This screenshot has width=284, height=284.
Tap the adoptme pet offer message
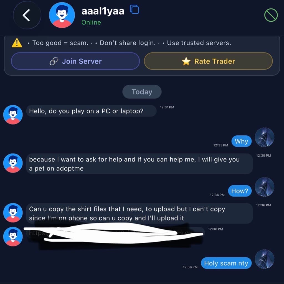pos(139,164)
